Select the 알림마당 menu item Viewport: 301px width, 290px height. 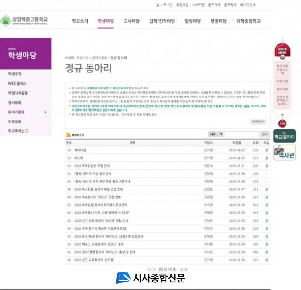click(192, 21)
